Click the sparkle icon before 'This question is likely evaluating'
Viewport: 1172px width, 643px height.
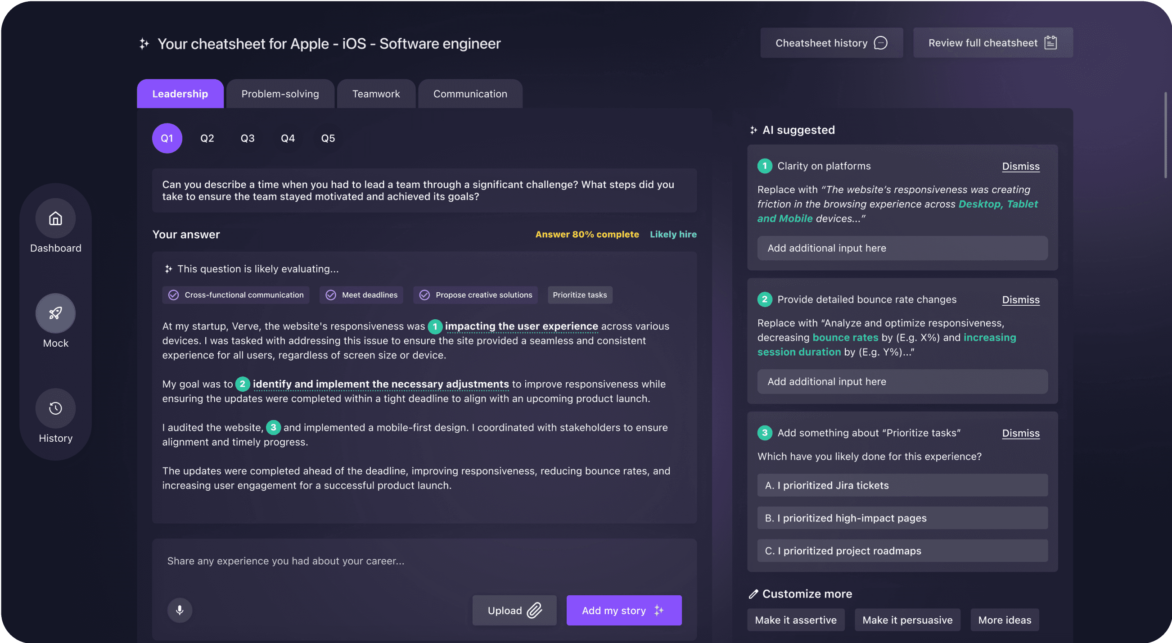(168, 269)
